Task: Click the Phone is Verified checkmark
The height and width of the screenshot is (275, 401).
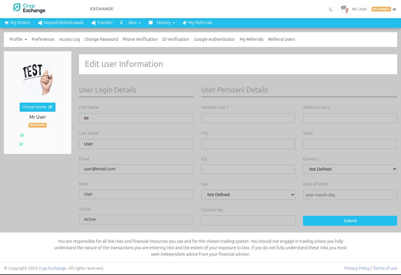Action: (21, 144)
